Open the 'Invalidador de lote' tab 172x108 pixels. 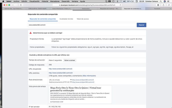coord(66,19)
